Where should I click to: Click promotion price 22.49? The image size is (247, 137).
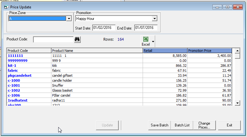[x=227, y=71]
